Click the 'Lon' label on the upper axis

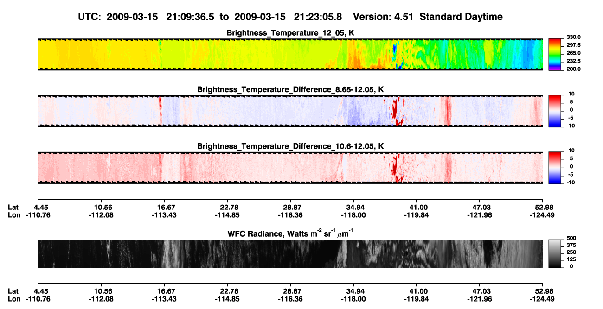tap(14, 215)
